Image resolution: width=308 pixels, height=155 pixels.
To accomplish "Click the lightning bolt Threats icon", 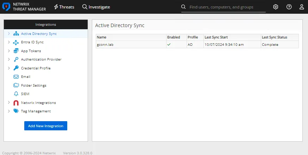I will pyautogui.click(x=56, y=7).
